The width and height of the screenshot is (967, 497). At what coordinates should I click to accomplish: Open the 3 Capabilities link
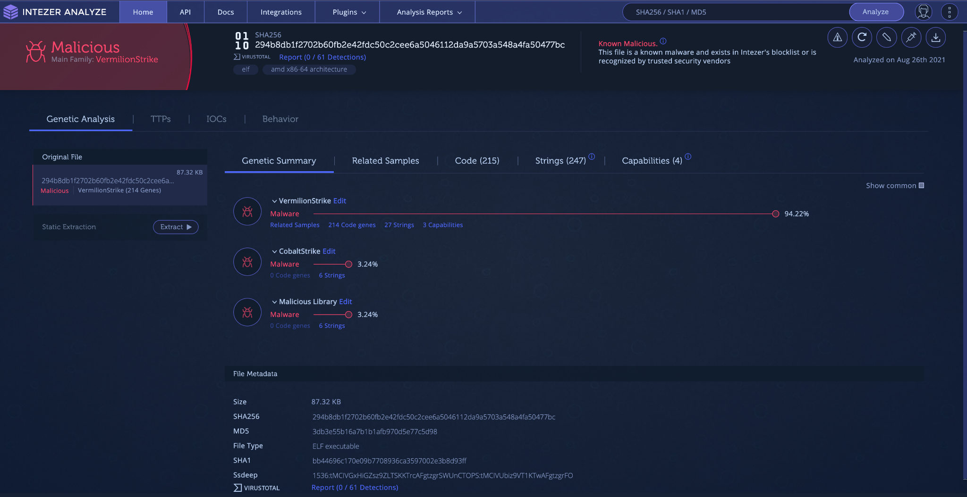pyautogui.click(x=442, y=225)
